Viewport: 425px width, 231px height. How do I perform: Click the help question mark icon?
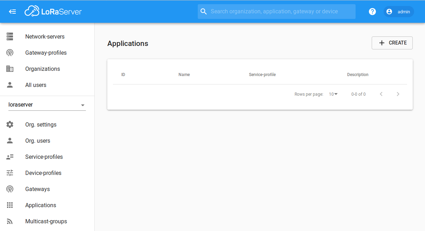pyautogui.click(x=372, y=11)
